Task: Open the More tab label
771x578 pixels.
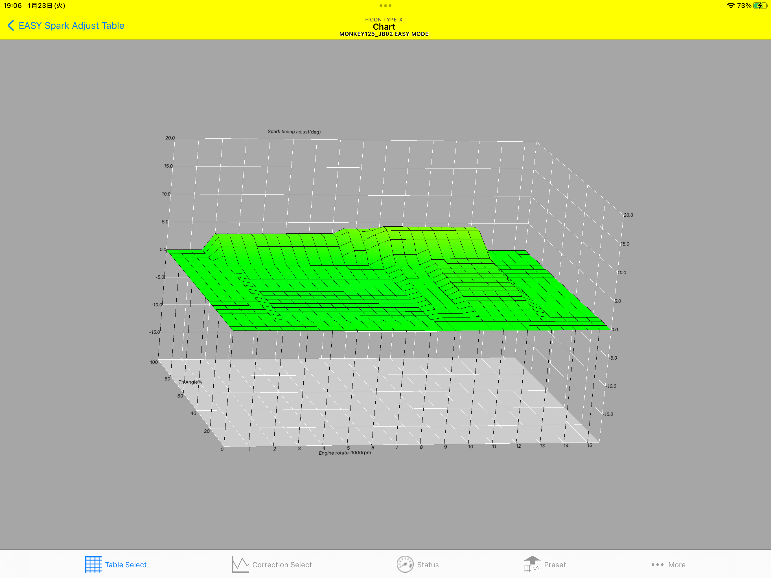Action: (676, 565)
